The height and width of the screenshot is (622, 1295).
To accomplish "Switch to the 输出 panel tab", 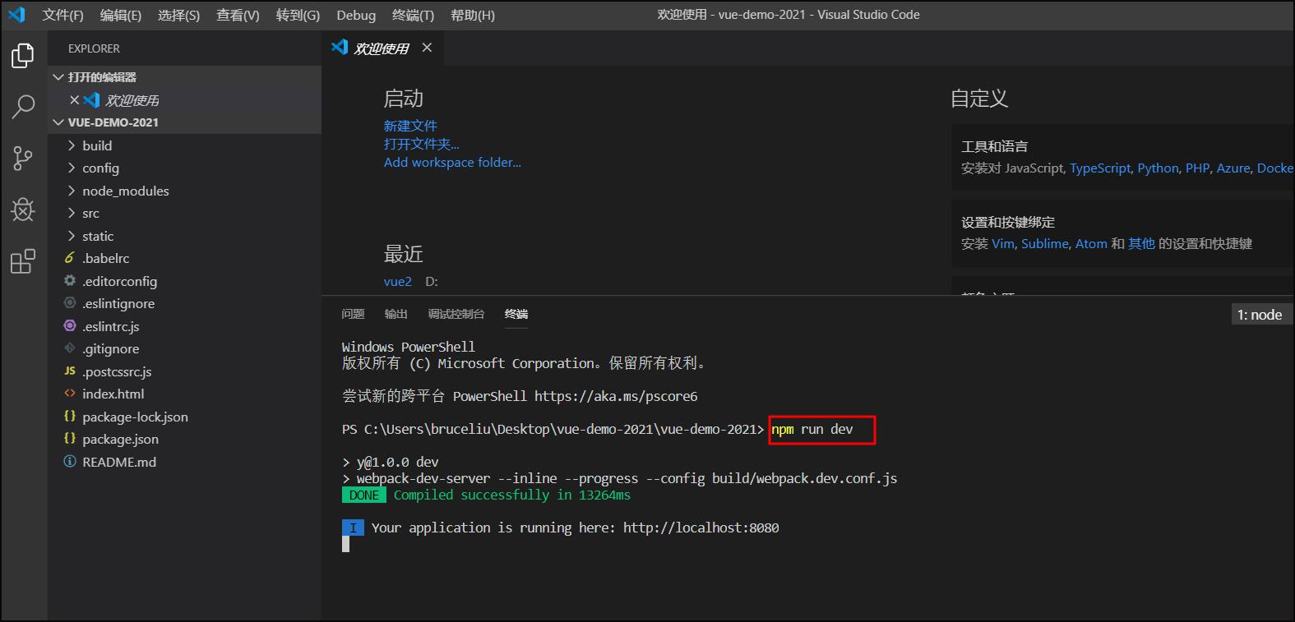I will click(395, 314).
